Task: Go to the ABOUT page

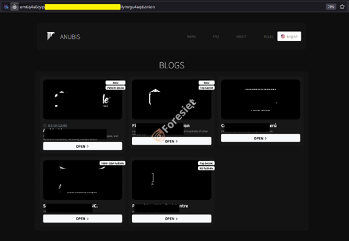Action: coord(241,37)
